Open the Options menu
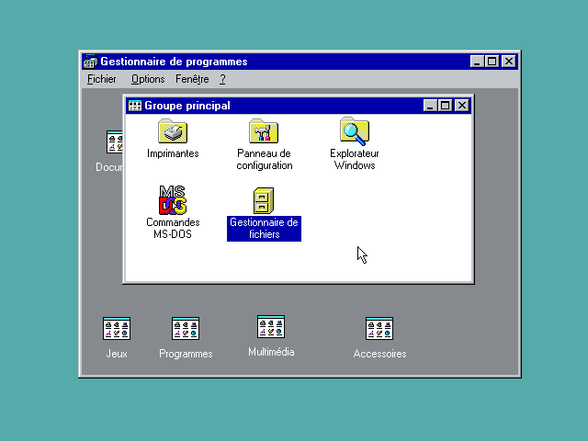 pos(148,79)
